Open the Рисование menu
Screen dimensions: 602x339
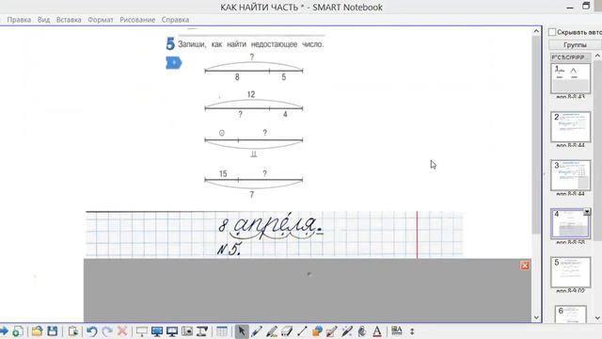point(137,20)
